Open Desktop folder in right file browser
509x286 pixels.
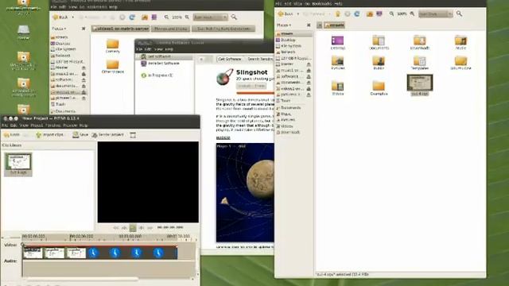(x=337, y=43)
